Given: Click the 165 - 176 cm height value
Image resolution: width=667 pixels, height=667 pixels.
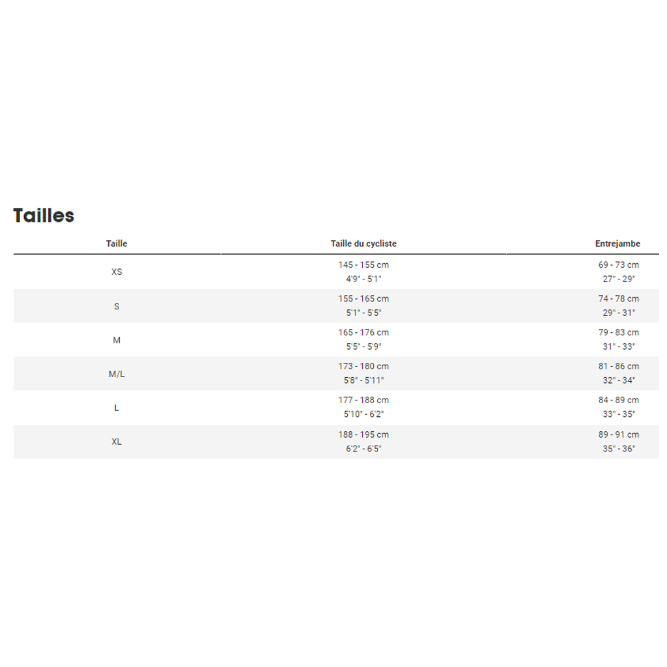Looking at the screenshot, I should coord(363,332).
